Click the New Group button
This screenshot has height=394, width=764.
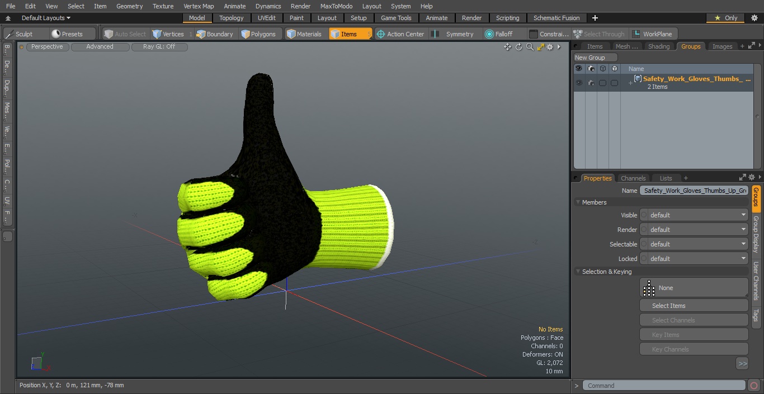coord(596,58)
